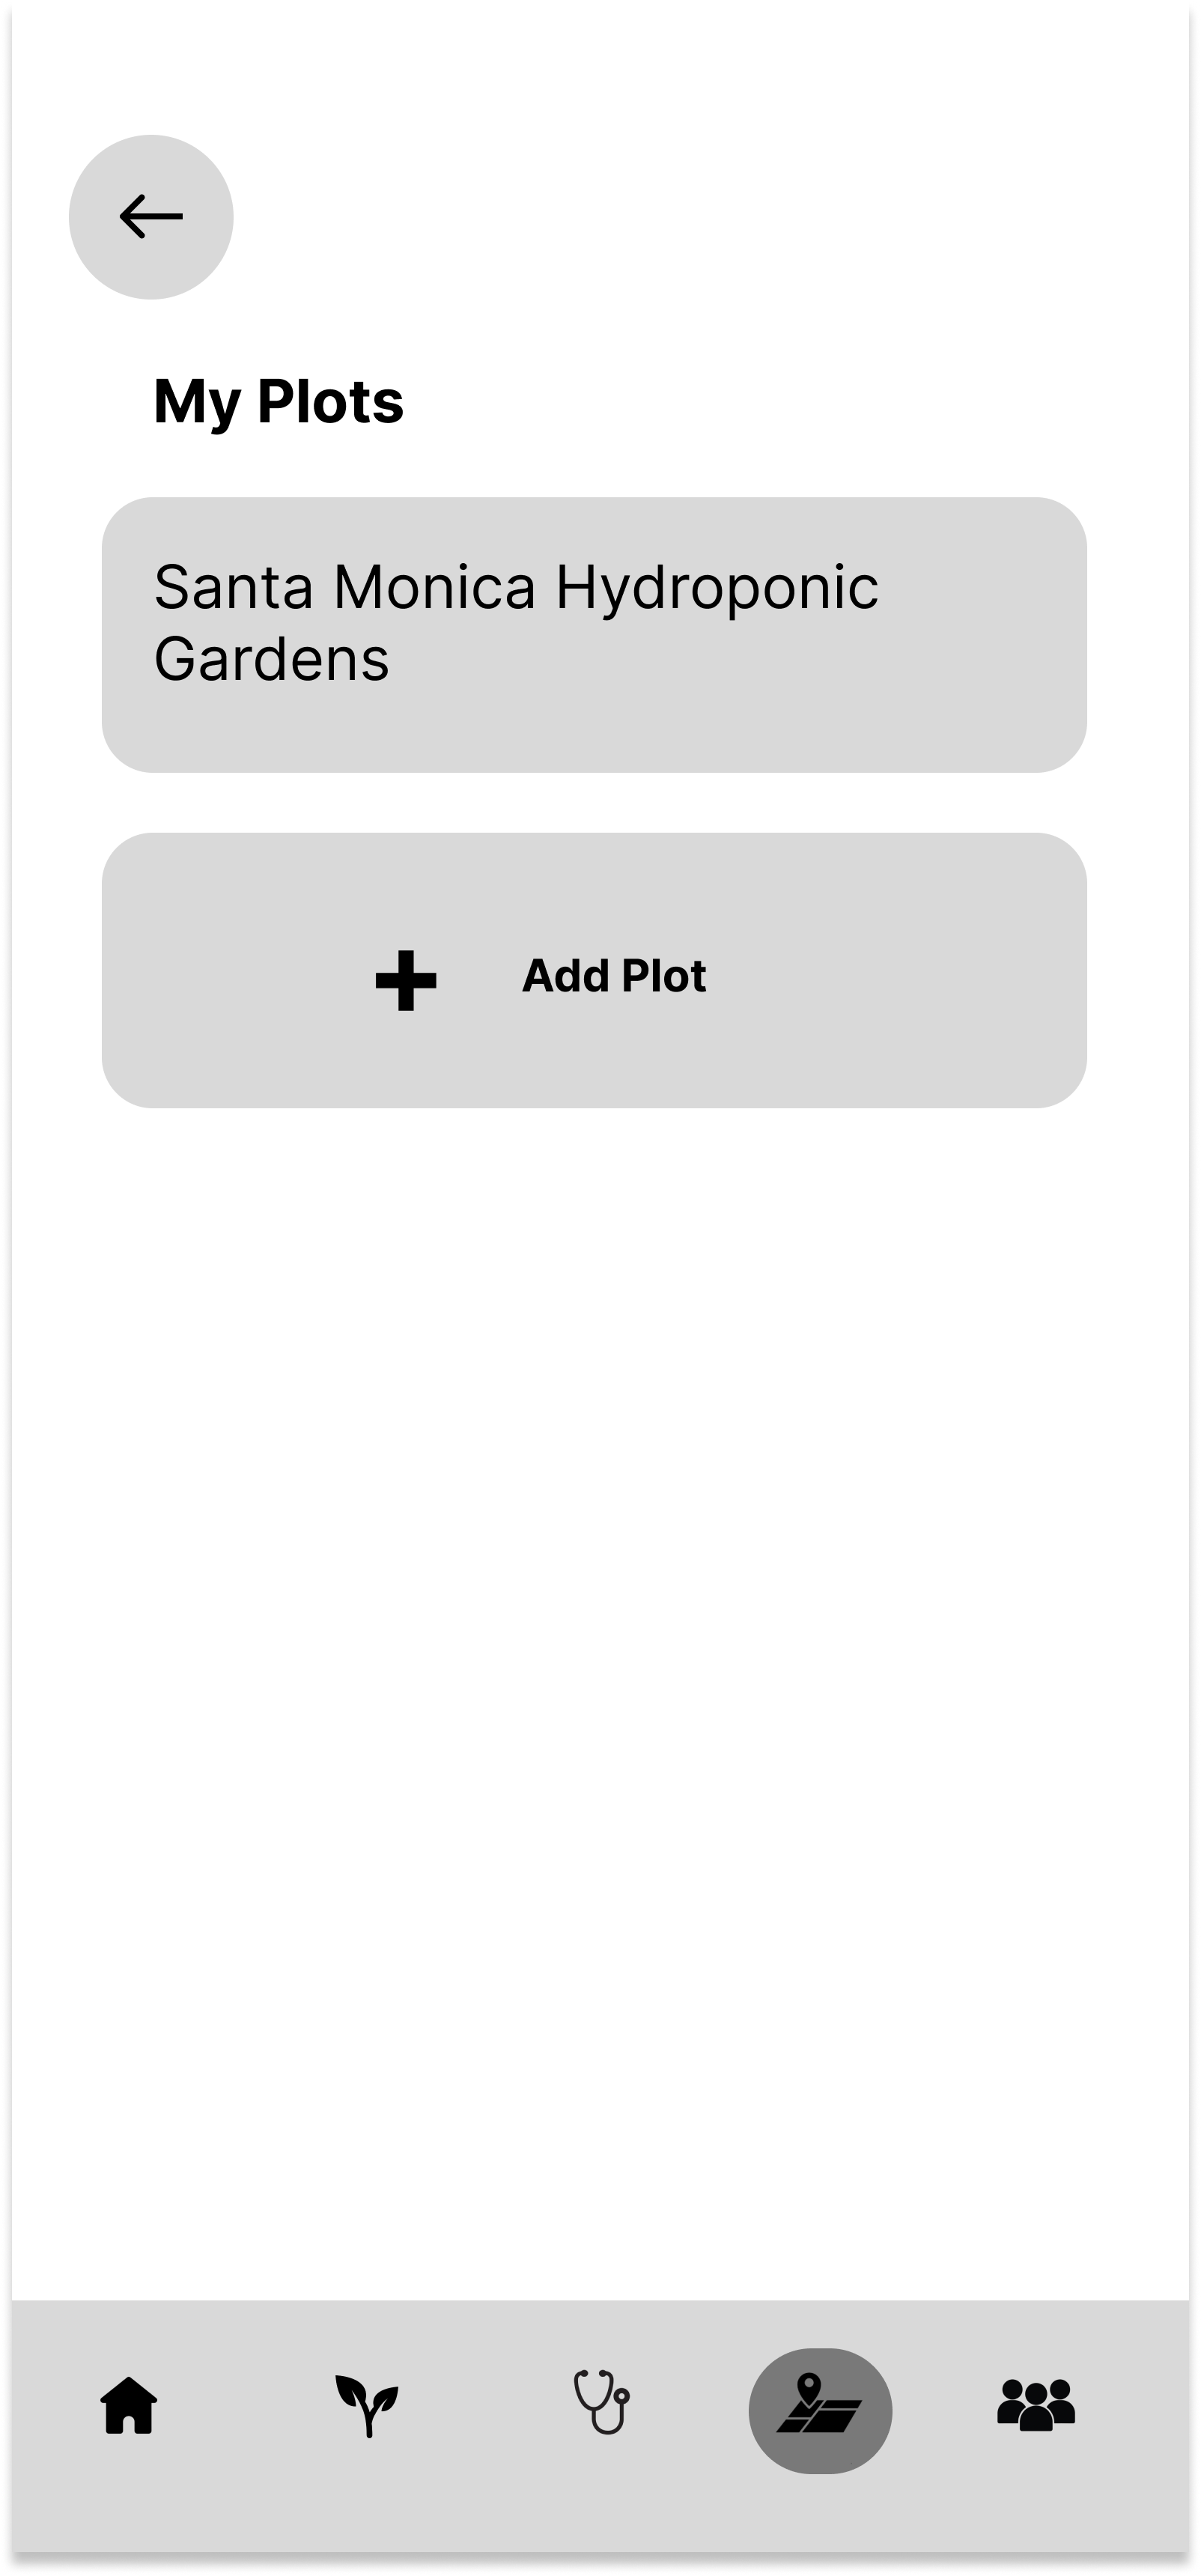
Task: Go back using the left arrow icon
Action: pyautogui.click(x=151, y=217)
